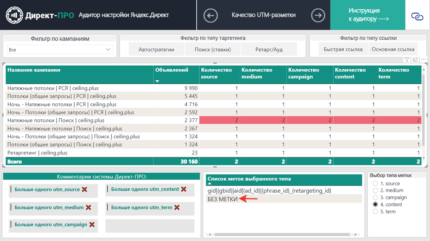430x241 pixels.
Task: Sort by Количество term column header
Action: (399, 74)
